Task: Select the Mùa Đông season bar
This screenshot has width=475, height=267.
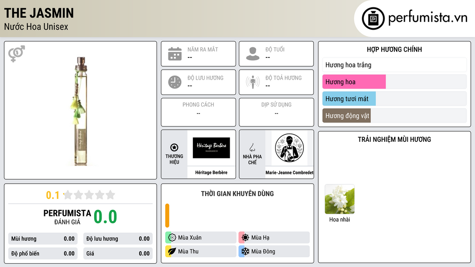Action: 274,251
